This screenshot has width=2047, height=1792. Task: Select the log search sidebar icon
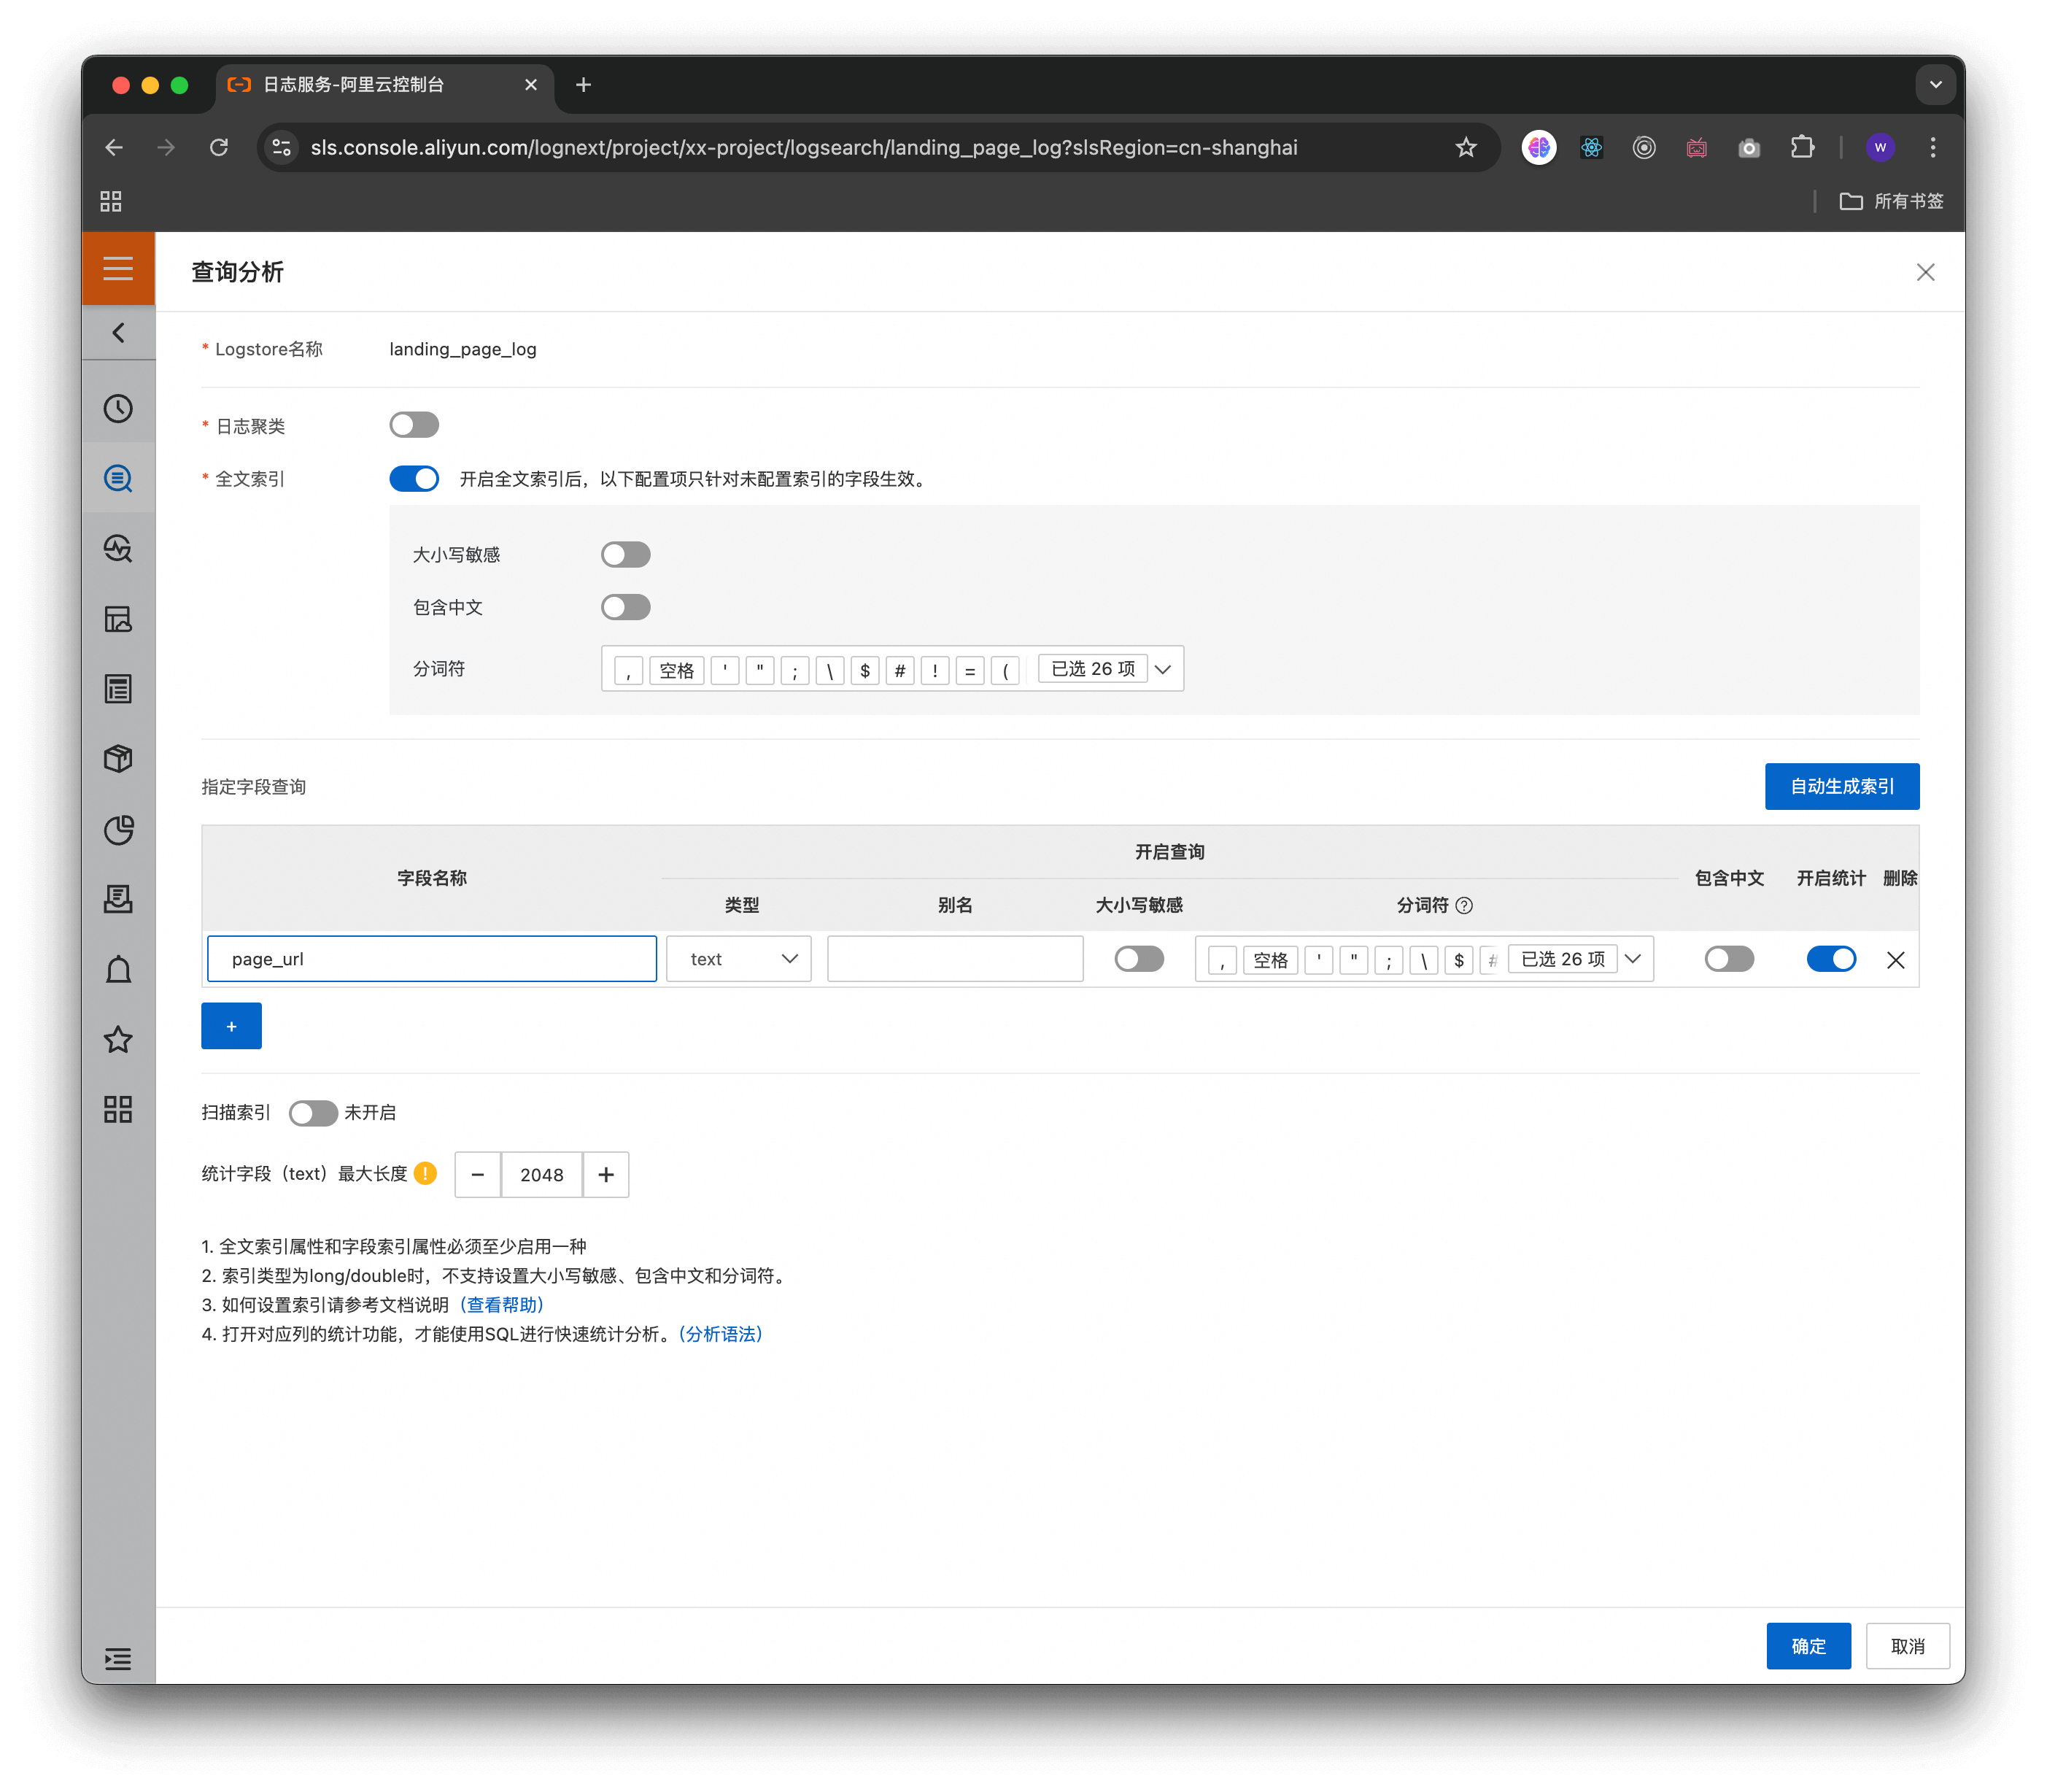tap(118, 478)
